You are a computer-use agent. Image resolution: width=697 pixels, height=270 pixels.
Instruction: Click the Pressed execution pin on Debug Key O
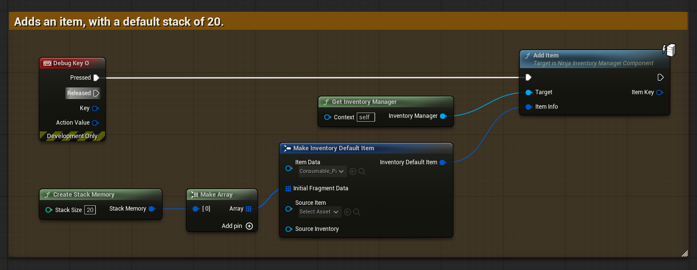coord(96,78)
